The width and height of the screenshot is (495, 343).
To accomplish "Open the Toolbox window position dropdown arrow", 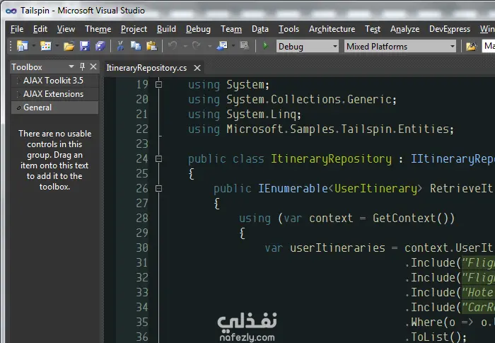I will coord(71,66).
